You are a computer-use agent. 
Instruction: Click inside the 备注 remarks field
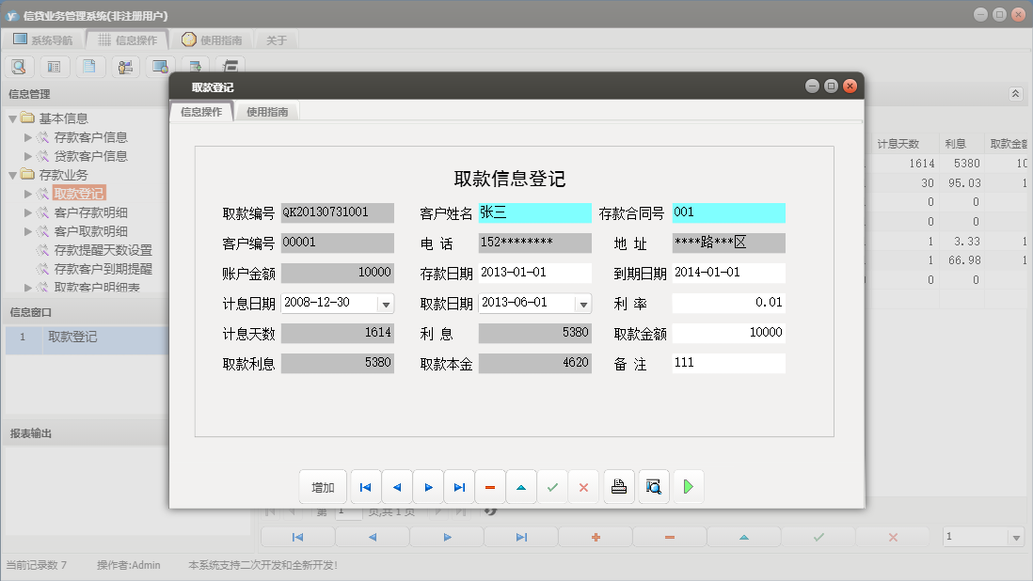point(729,364)
